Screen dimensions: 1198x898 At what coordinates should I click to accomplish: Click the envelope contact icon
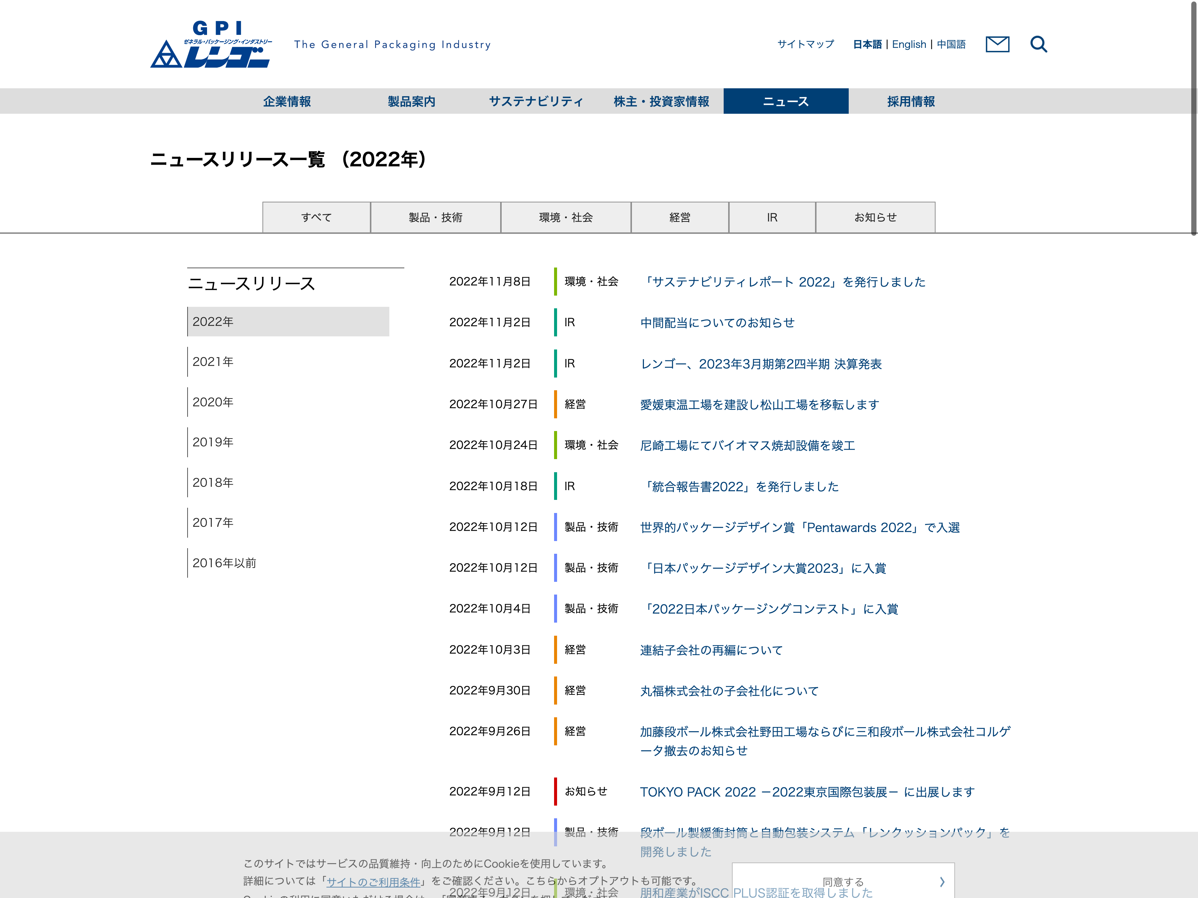click(x=997, y=45)
